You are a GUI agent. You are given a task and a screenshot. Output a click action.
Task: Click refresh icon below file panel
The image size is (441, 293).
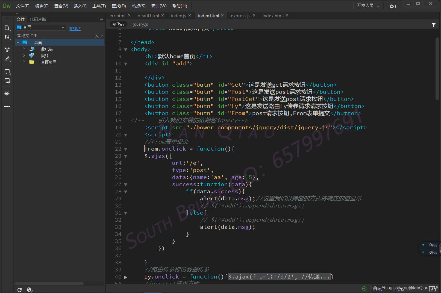tap(19, 290)
